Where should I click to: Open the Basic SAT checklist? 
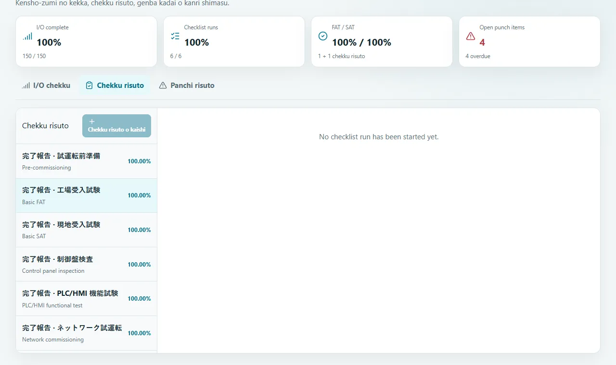coord(87,230)
